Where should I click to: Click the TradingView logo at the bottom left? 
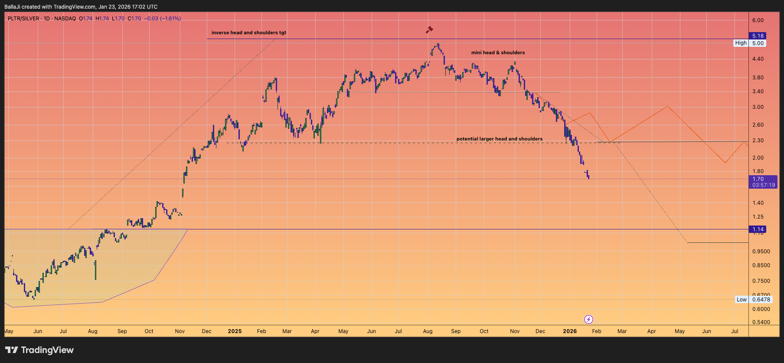coord(39,350)
